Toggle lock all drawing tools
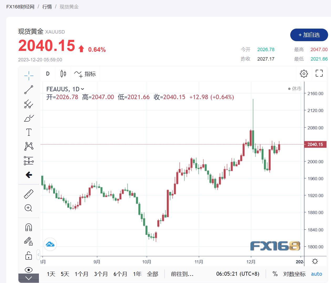Viewport: 331px width, 283px height. click(29, 255)
